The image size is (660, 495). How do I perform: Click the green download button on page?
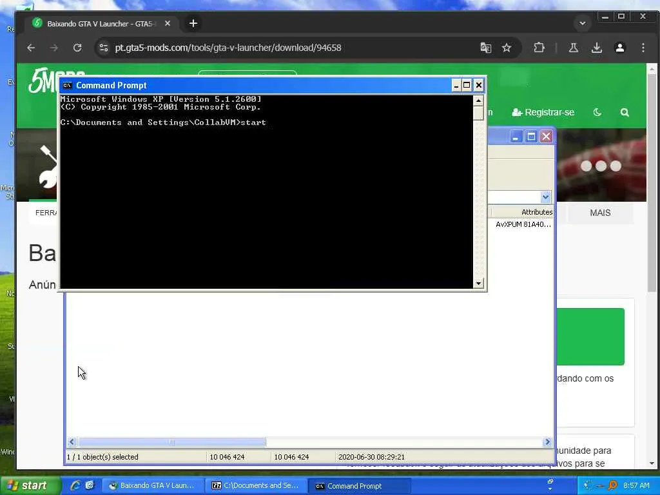tap(590, 336)
